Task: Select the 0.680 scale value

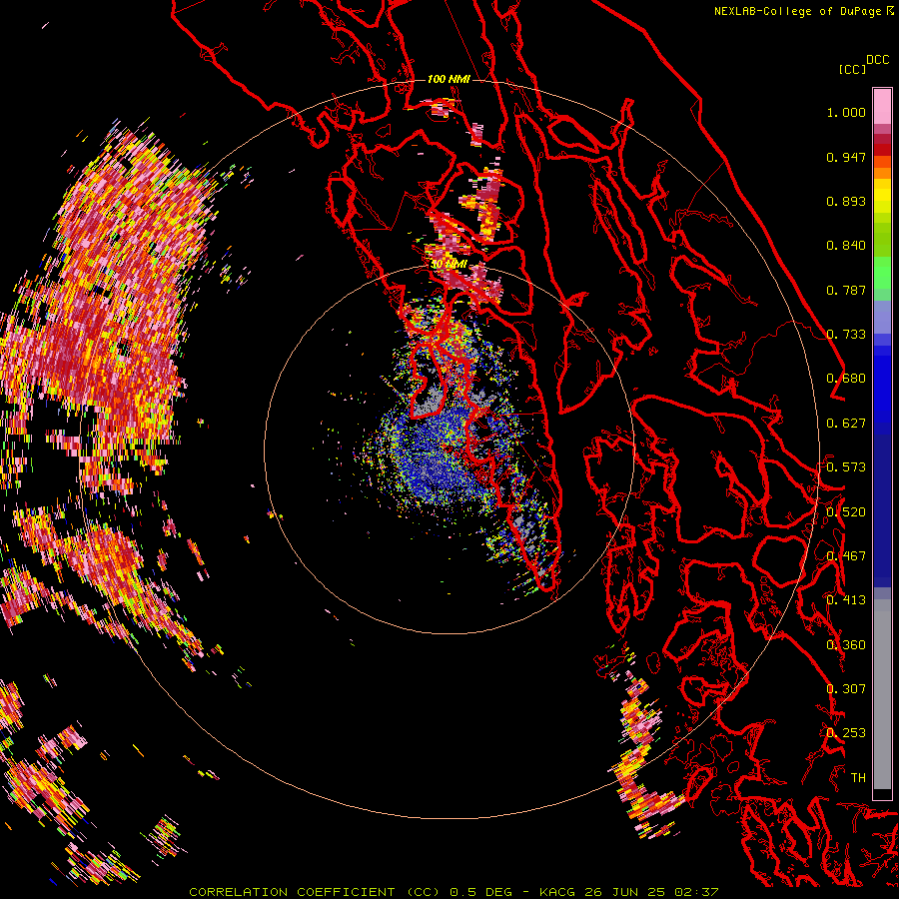Action: pyautogui.click(x=846, y=379)
